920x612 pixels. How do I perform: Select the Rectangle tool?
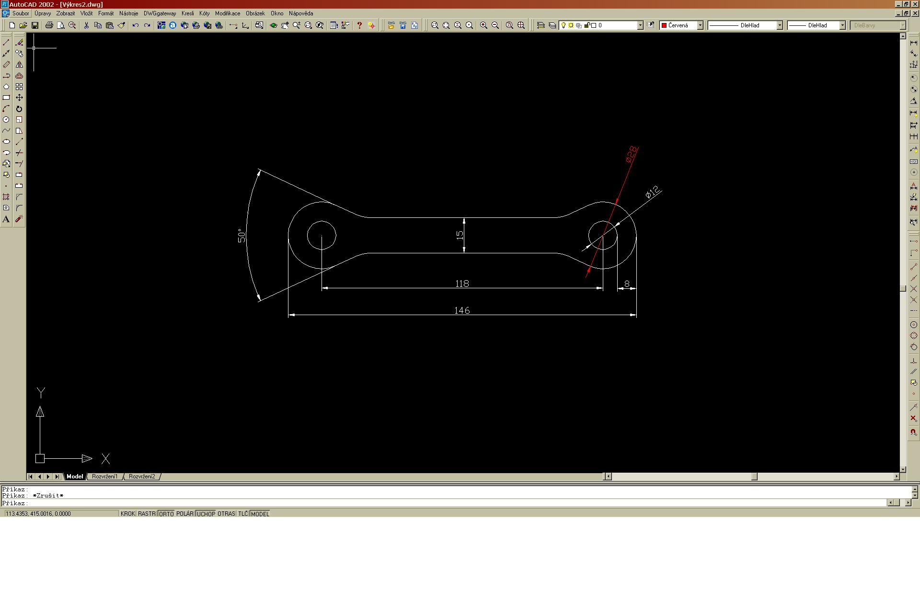[6, 98]
